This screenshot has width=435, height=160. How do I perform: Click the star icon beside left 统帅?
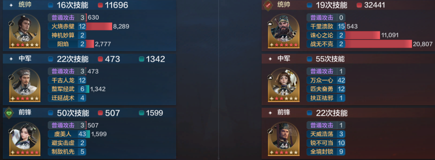11,5
